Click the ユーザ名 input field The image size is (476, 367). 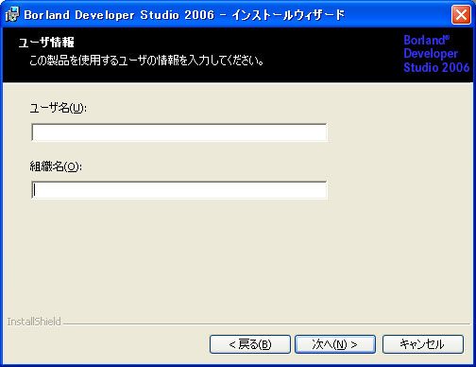click(x=179, y=132)
